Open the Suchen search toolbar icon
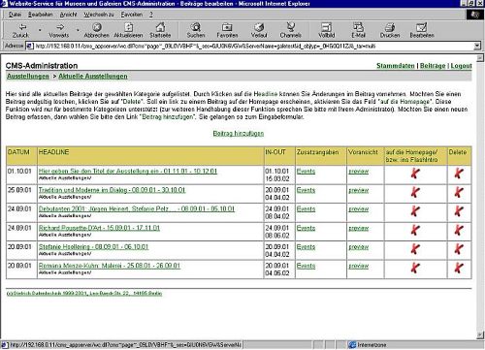485x350 pixels. (196, 27)
